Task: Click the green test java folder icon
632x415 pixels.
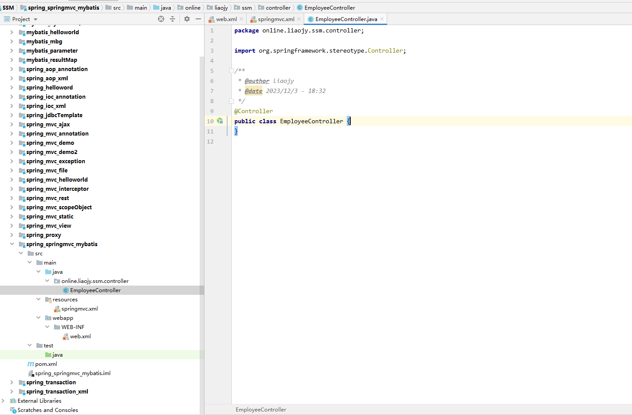Action: coord(48,355)
